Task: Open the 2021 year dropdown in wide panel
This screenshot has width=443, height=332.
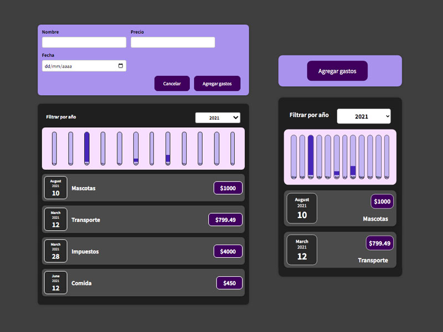Action: coord(218,117)
